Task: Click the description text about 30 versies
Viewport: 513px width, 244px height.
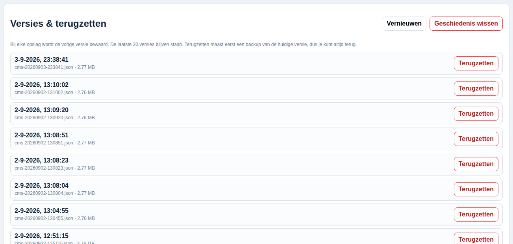Action: click(x=183, y=44)
